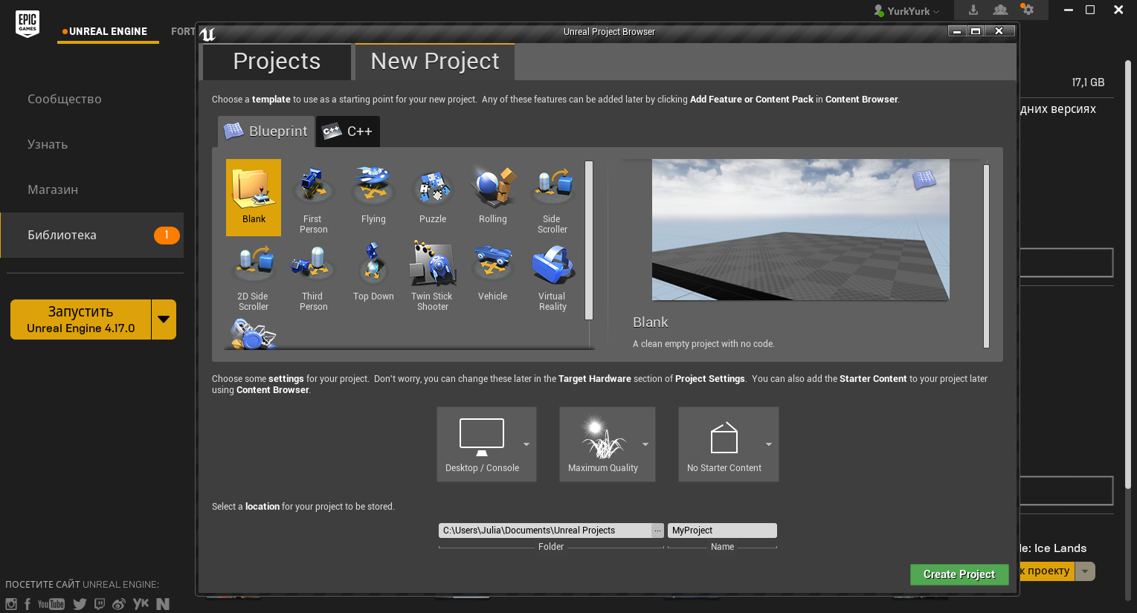Open the Youku social icon
Viewport: 1137px width, 613px height.
pos(141,604)
